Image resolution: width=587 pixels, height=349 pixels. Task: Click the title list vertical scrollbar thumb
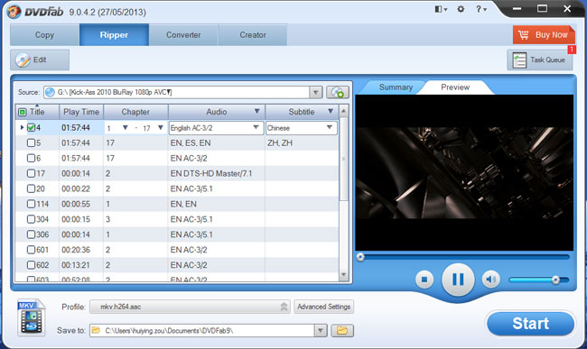point(344,160)
